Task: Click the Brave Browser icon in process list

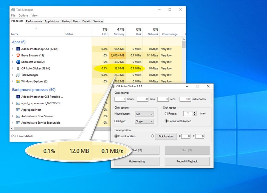Action: (18, 55)
